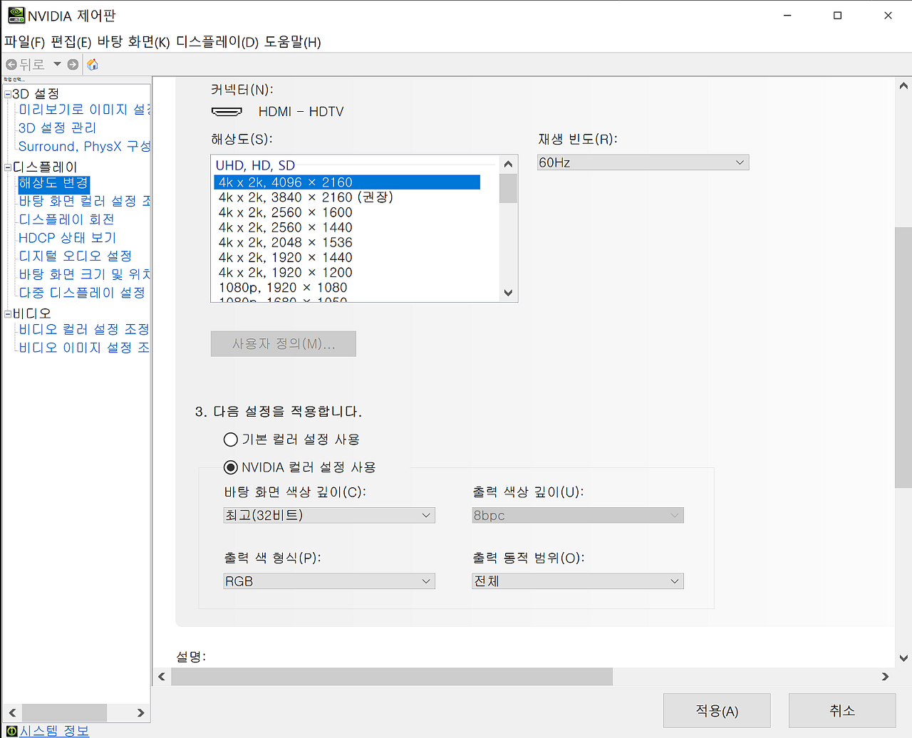Image resolution: width=912 pixels, height=738 pixels.
Task: Open the 도움말(H) menu
Action: point(293,42)
